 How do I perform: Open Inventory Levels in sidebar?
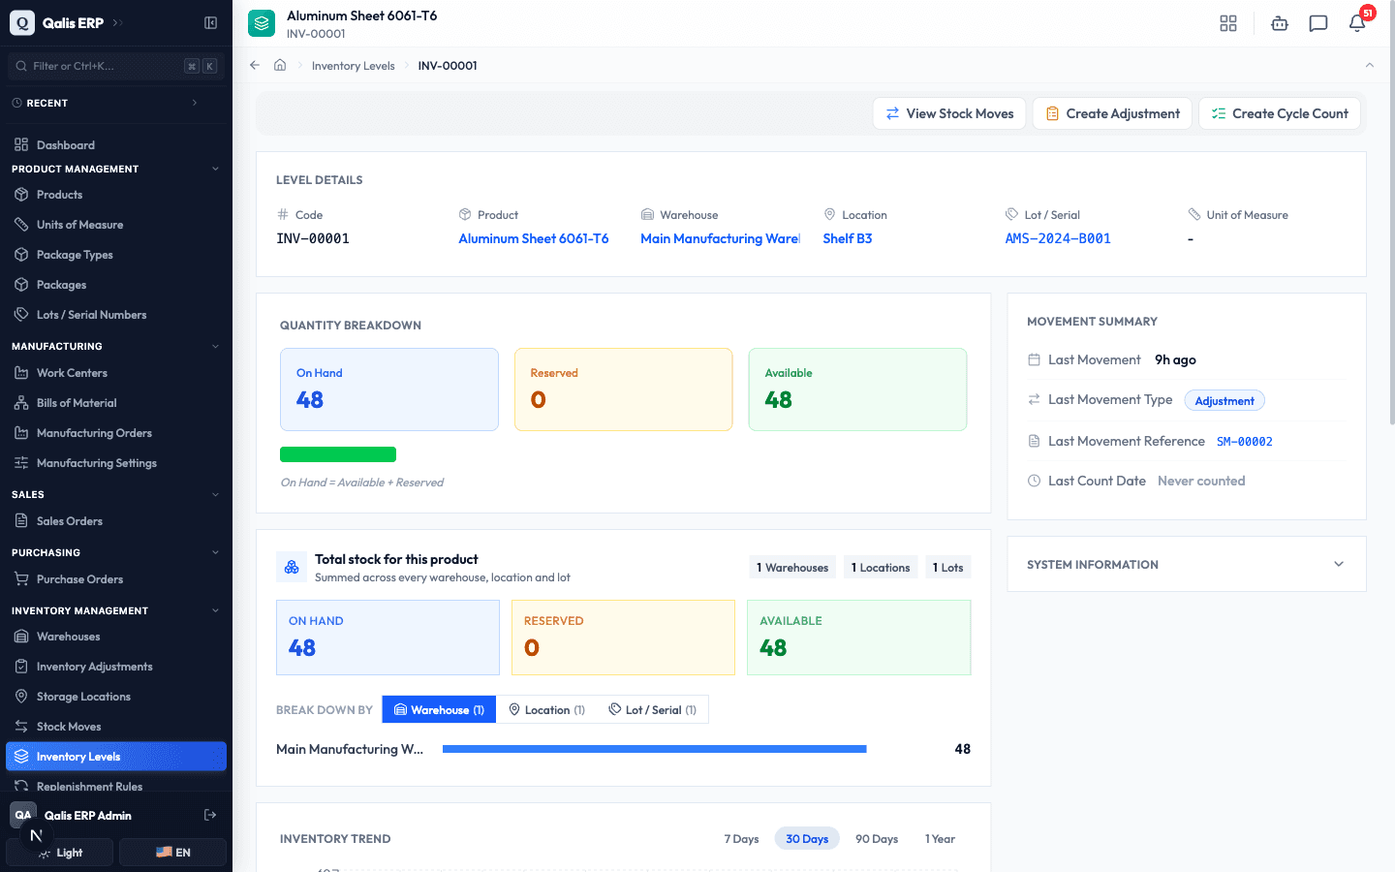coord(116,757)
